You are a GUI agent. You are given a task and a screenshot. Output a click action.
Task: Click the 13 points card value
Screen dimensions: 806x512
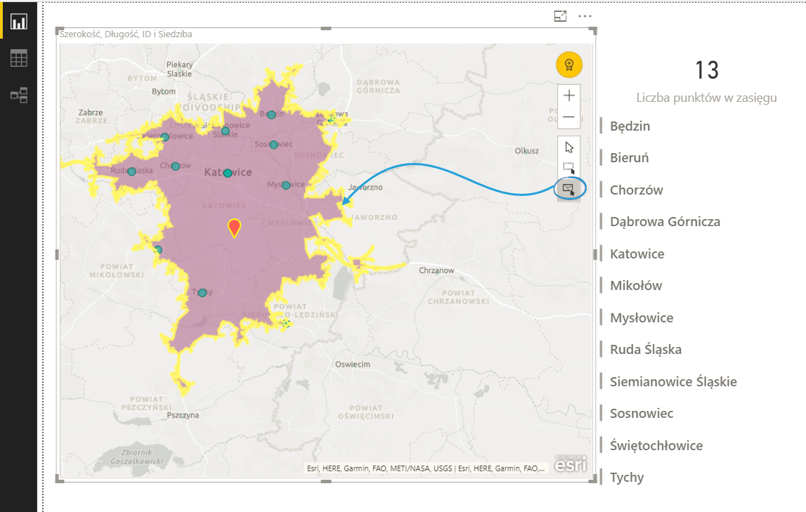(x=706, y=70)
